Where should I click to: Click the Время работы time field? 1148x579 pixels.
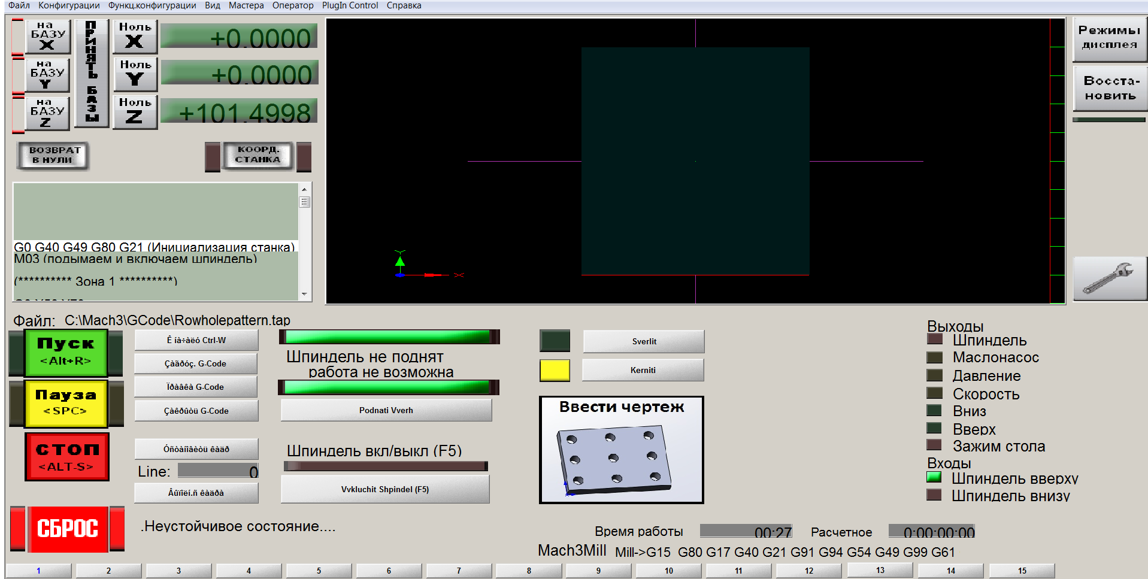tap(746, 531)
